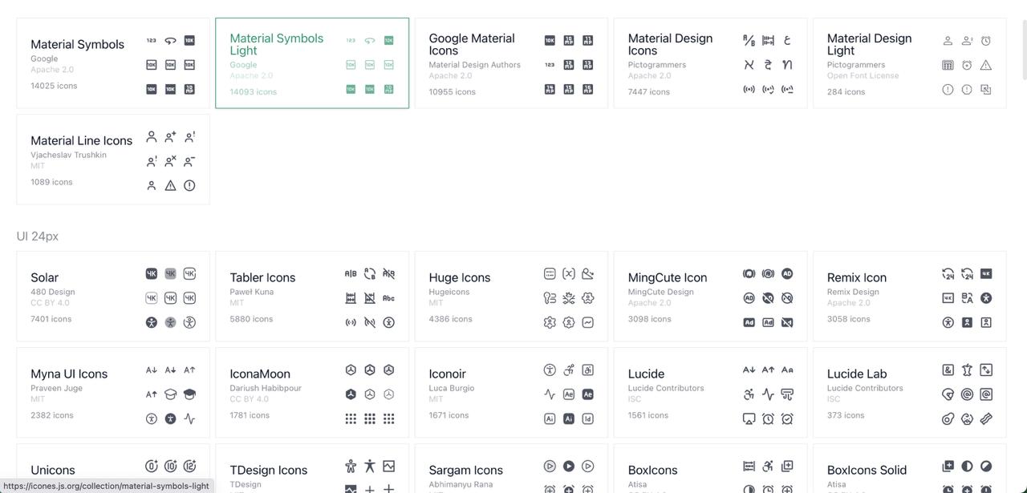Screen dimensions: 1027x493
Task: Click the solid plus-square icon in BoxIcons Solid card
Action: (x=948, y=466)
